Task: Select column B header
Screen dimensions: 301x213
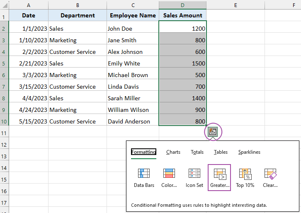Action: click(78, 5)
